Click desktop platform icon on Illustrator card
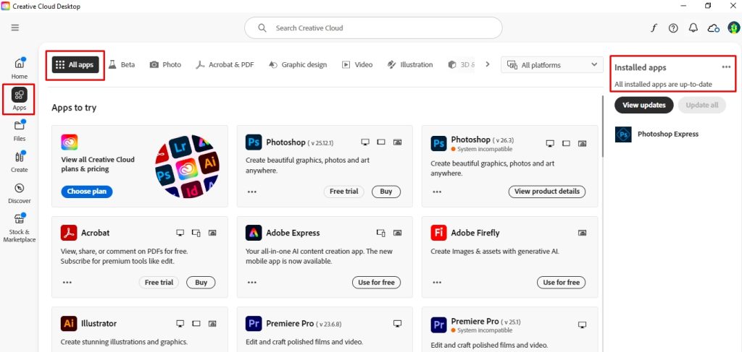 [180, 323]
